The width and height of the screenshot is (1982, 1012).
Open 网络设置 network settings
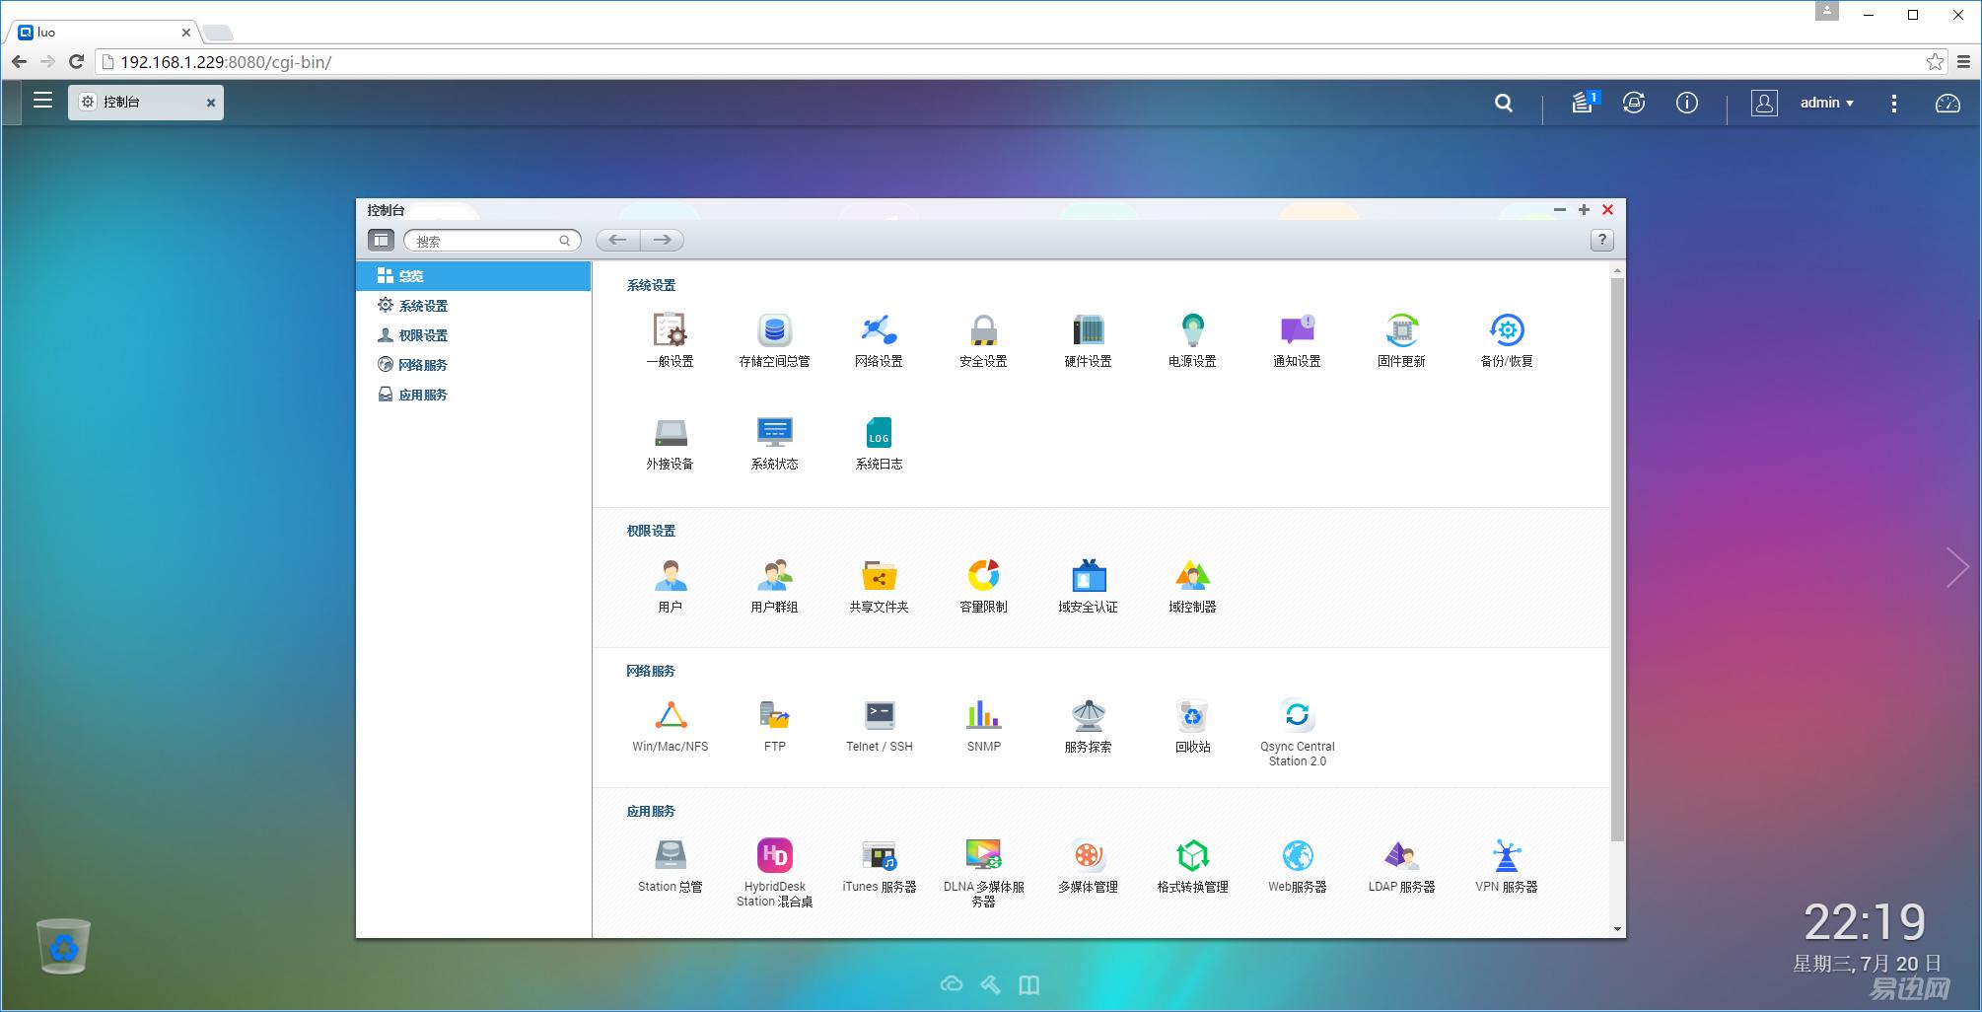coord(880,340)
